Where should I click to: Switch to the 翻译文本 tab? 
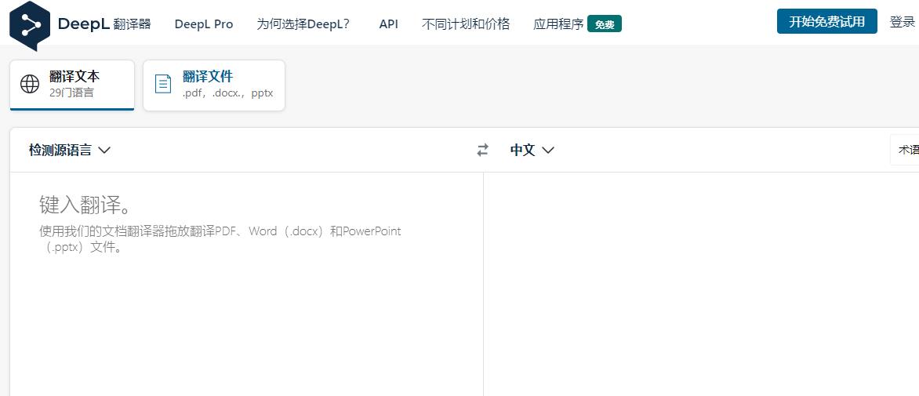[x=72, y=85]
